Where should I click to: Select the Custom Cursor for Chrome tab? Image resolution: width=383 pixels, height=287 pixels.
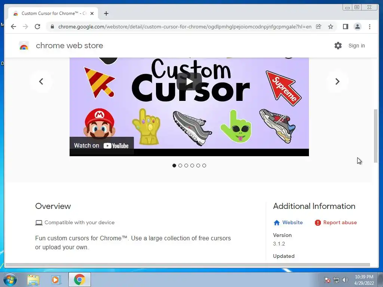53,13
